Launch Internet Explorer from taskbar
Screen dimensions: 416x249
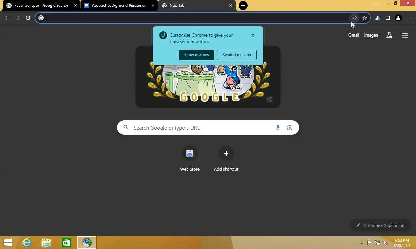(26, 243)
